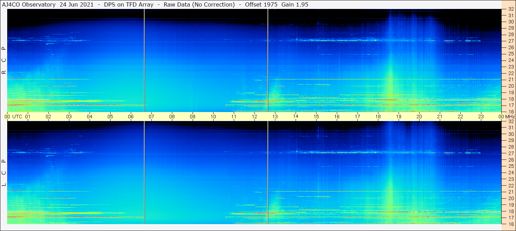Select the "07" hour tick label
Image resolution: width=516 pixels, height=231 pixels.
click(151, 117)
